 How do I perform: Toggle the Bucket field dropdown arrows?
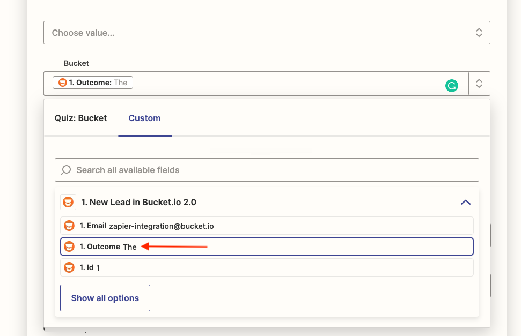point(479,84)
